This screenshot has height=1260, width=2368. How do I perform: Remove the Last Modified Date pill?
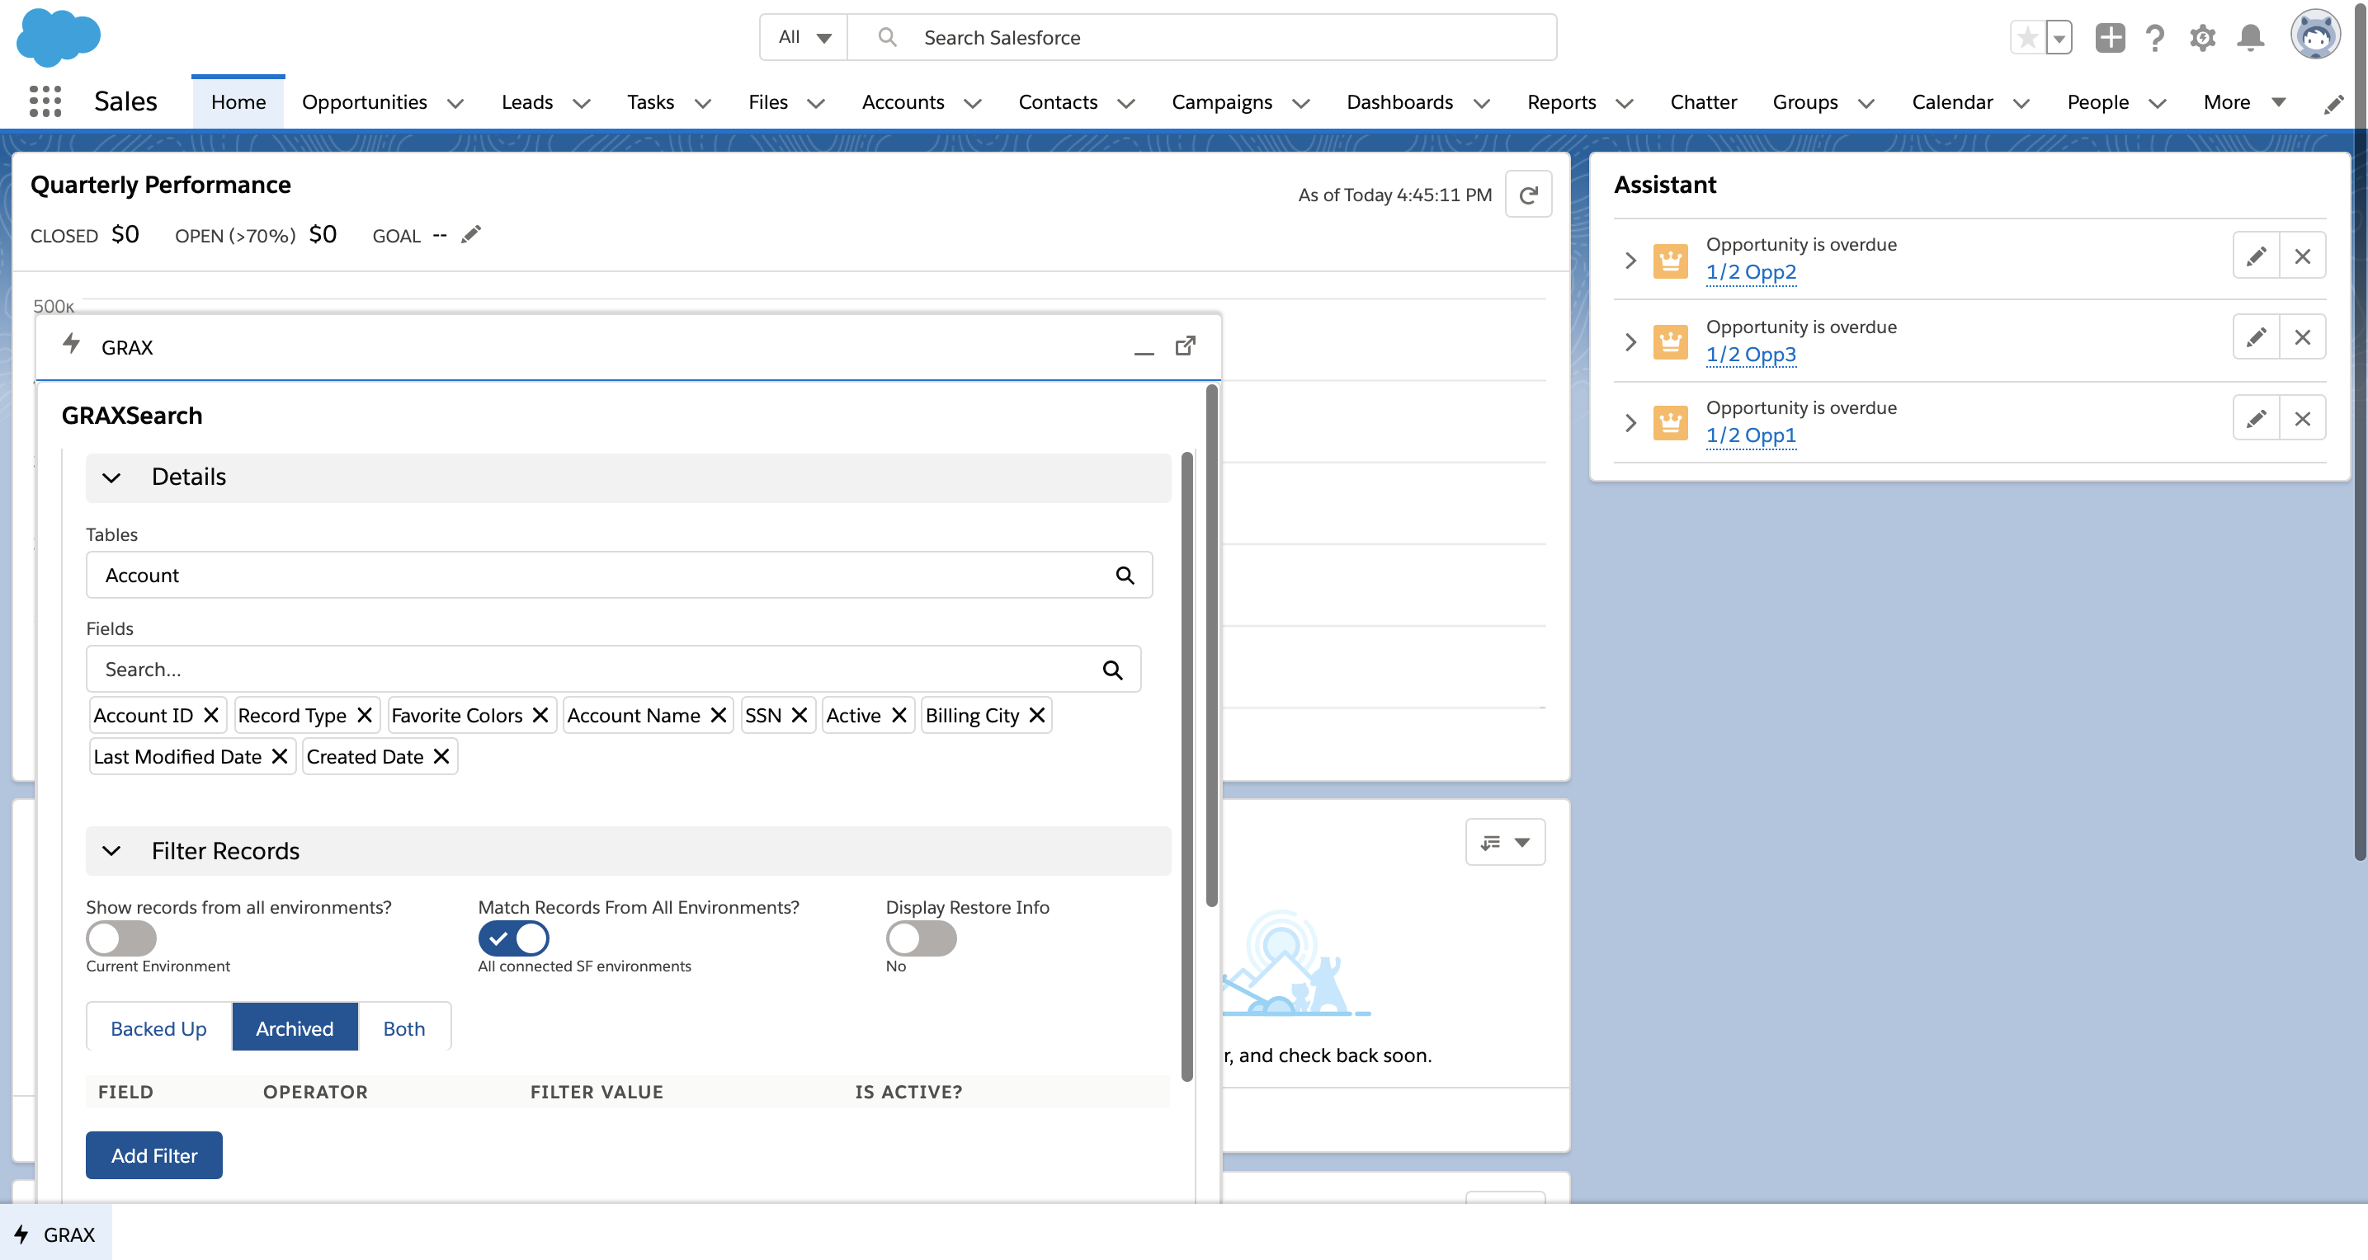point(280,756)
